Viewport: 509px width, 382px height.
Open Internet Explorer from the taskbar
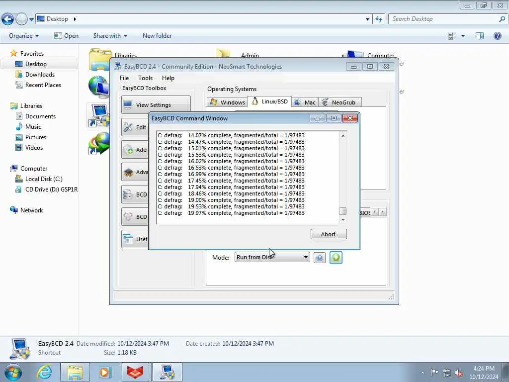coord(44,372)
